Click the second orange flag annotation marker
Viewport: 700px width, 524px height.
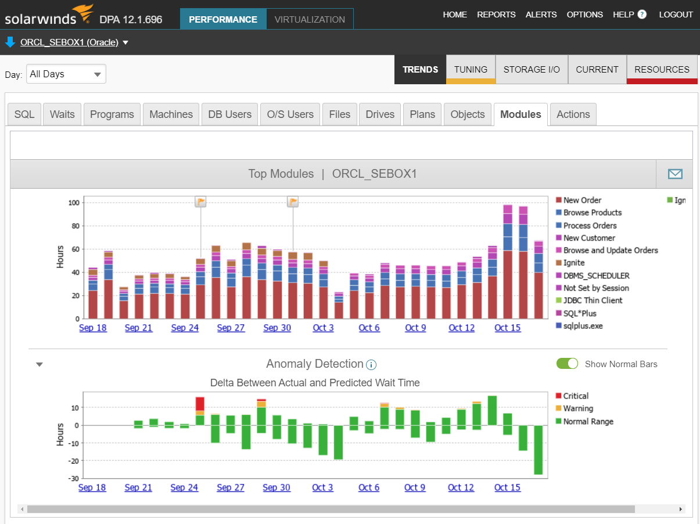pos(293,202)
